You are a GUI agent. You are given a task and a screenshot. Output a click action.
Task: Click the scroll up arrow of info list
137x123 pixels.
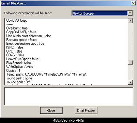pyautogui.click(x=130, y=21)
